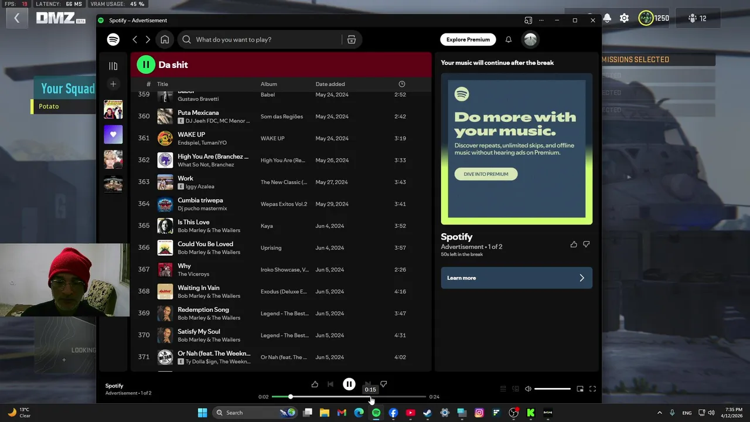Sort the track list by Date added
The image size is (750, 422).
coord(330,84)
